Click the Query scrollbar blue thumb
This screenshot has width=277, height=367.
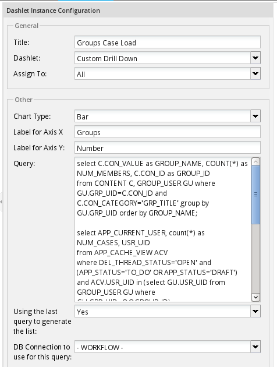coord(255,195)
